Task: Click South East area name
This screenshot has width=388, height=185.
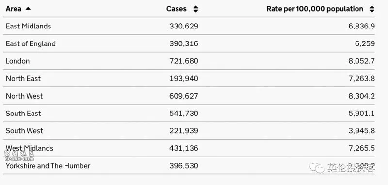Action: click(23, 114)
